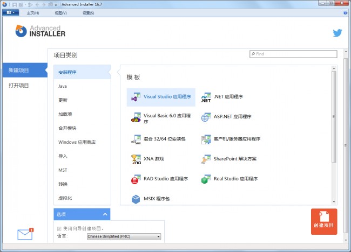Open the quick access toolbar customize dropdown arrow
This screenshot has width=351, height=252.
coord(56,5)
